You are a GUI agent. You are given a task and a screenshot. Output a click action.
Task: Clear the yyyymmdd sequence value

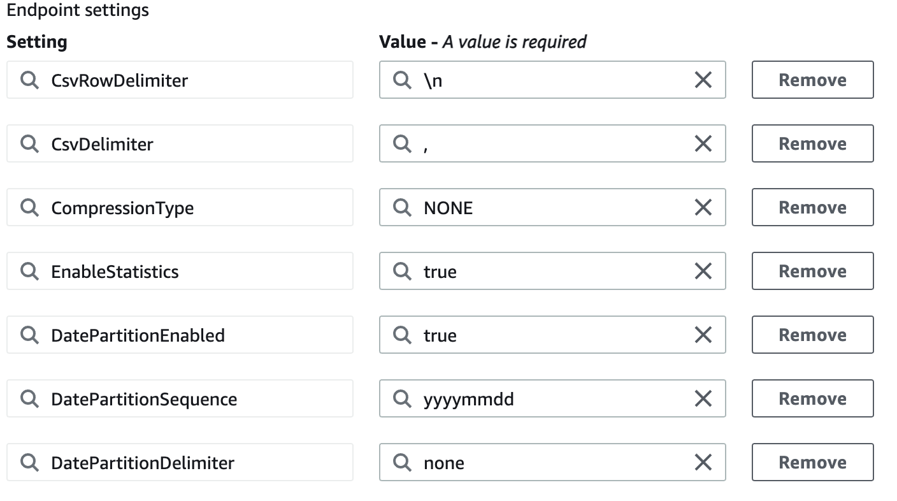[x=703, y=398]
